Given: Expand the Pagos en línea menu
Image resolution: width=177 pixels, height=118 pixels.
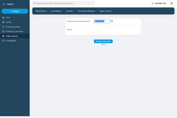Looking at the screenshot, I should click(106, 11).
